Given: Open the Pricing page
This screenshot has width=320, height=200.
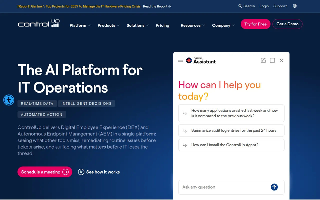Looking at the screenshot, I should 162,25.
